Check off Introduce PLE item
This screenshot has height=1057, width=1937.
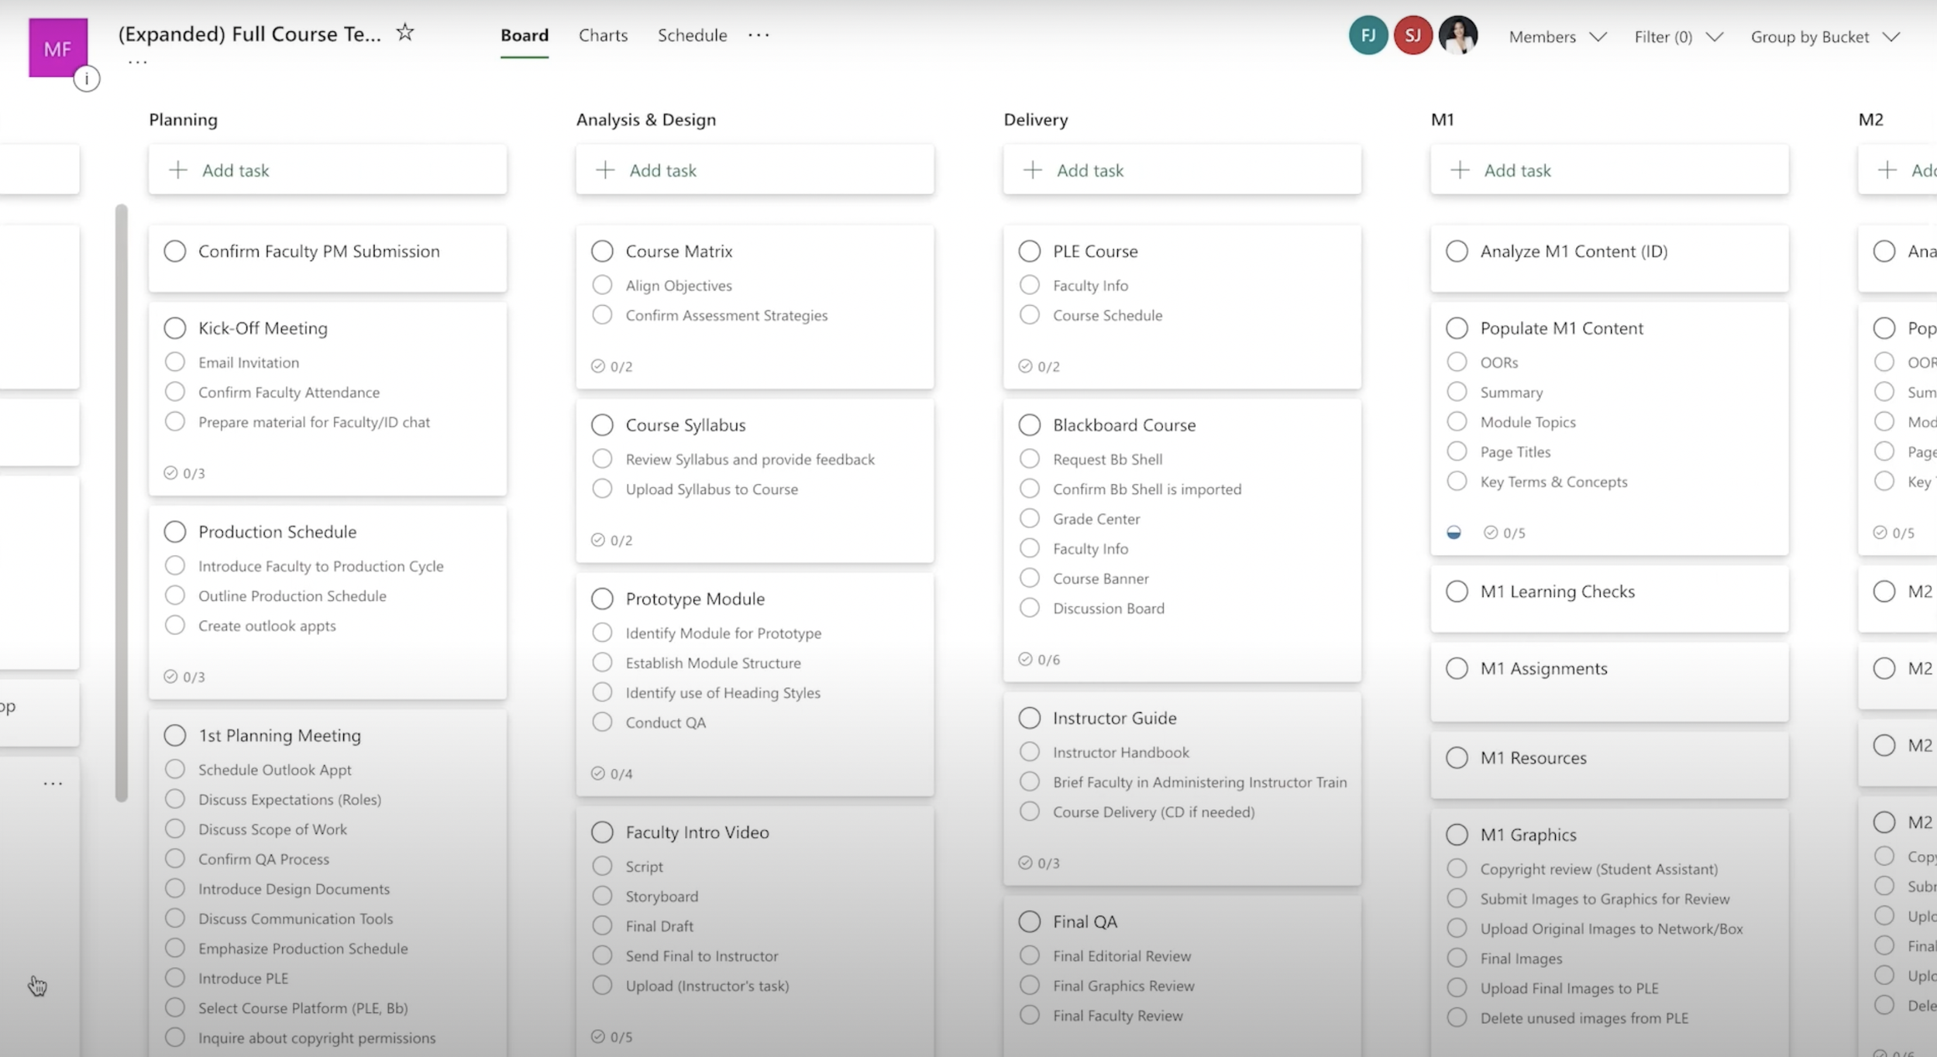tap(175, 977)
